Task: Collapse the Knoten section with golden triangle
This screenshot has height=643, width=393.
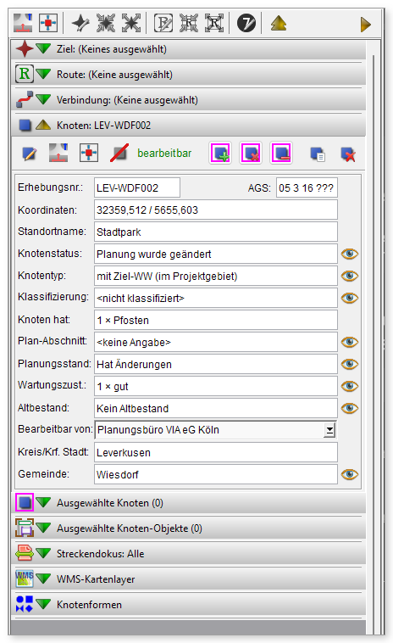Action: coord(43,125)
